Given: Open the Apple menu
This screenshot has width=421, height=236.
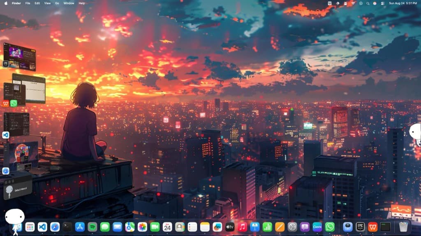Looking at the screenshot, I should pyautogui.click(x=6, y=3).
